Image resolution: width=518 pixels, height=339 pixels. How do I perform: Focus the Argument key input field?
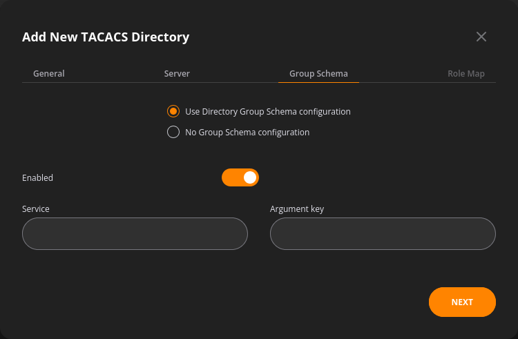[x=383, y=233]
